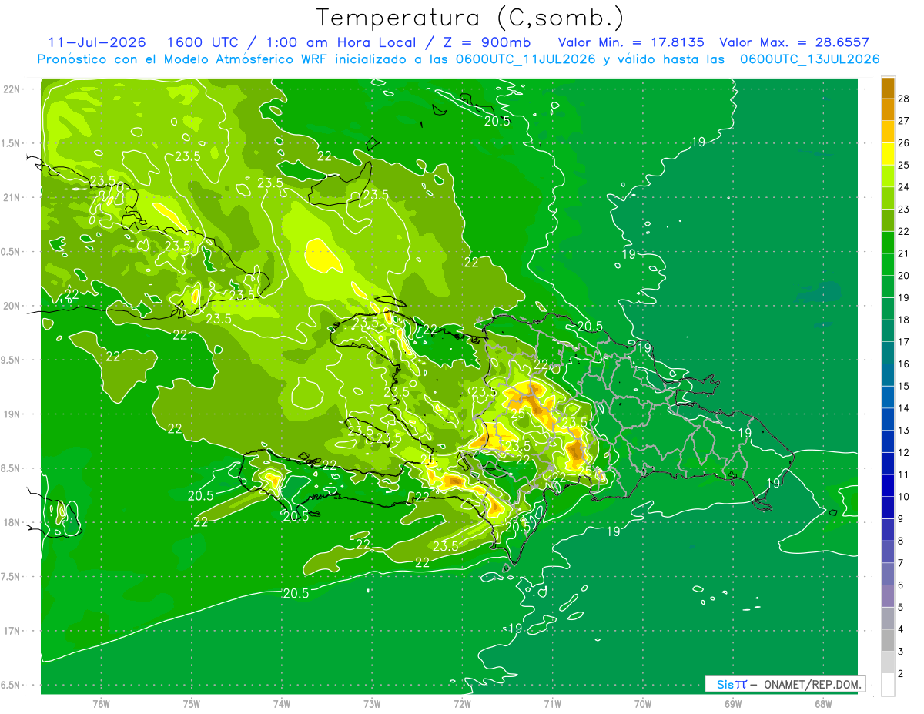
Task: Click the '0.5N' latitude axis label
Action: coord(12,252)
